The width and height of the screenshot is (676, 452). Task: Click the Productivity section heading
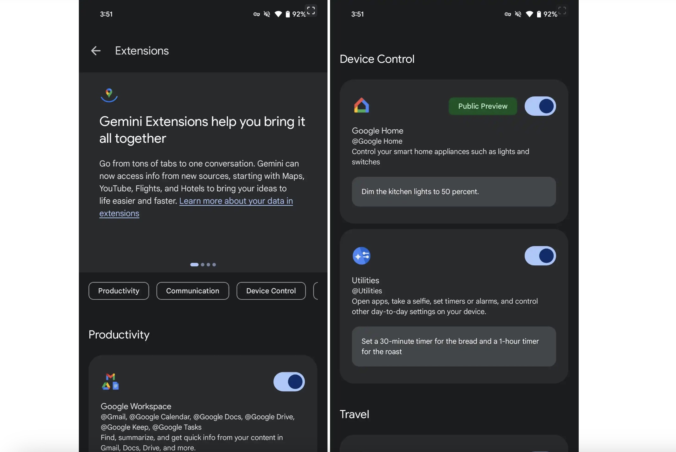tap(119, 334)
